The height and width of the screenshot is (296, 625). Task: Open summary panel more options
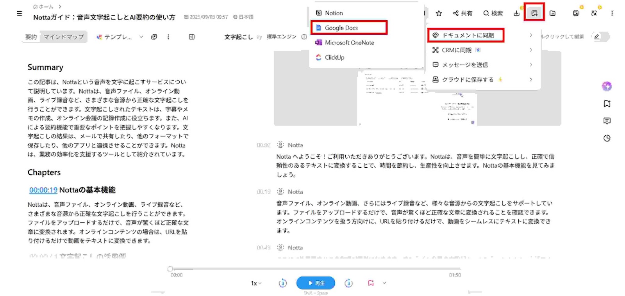point(168,37)
